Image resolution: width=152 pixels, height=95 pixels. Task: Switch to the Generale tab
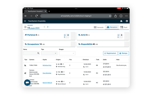pos(99,27)
